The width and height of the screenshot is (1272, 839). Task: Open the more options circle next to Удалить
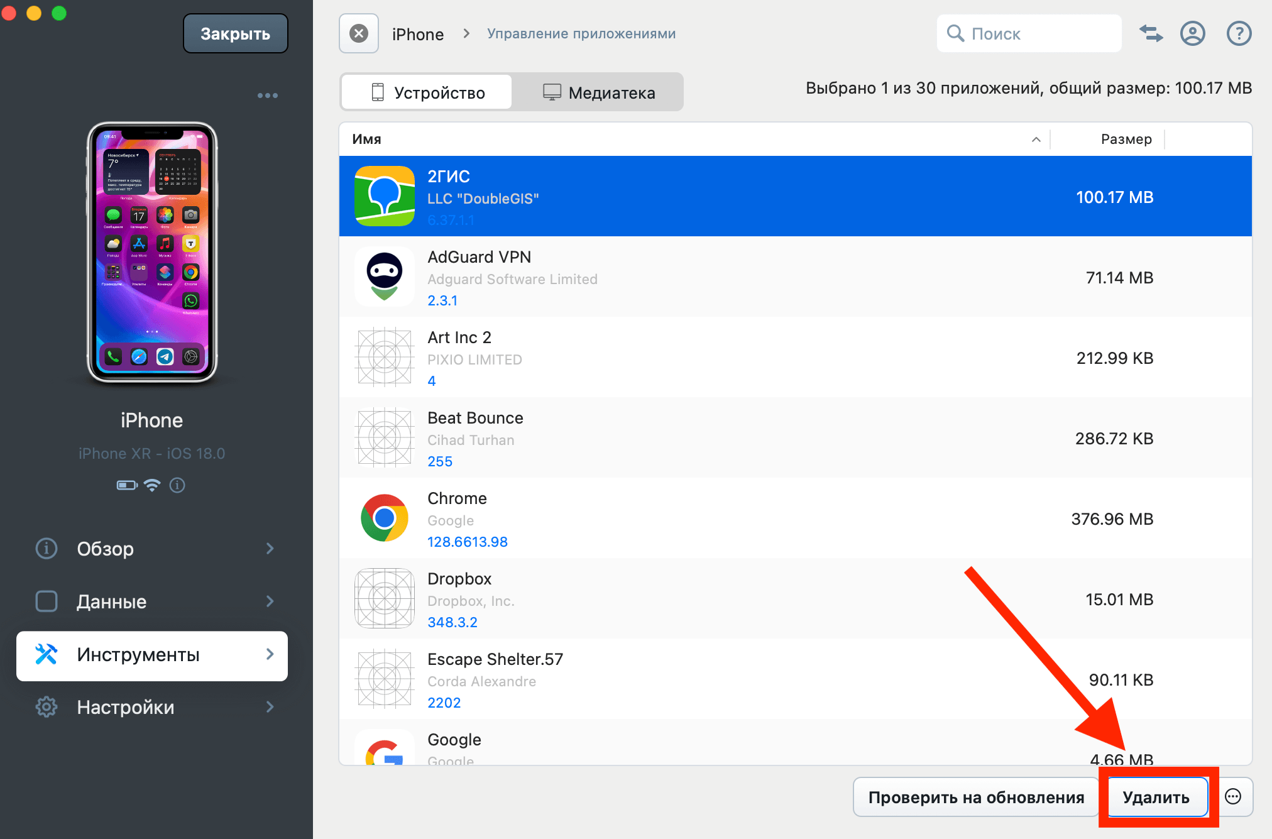tap(1233, 797)
